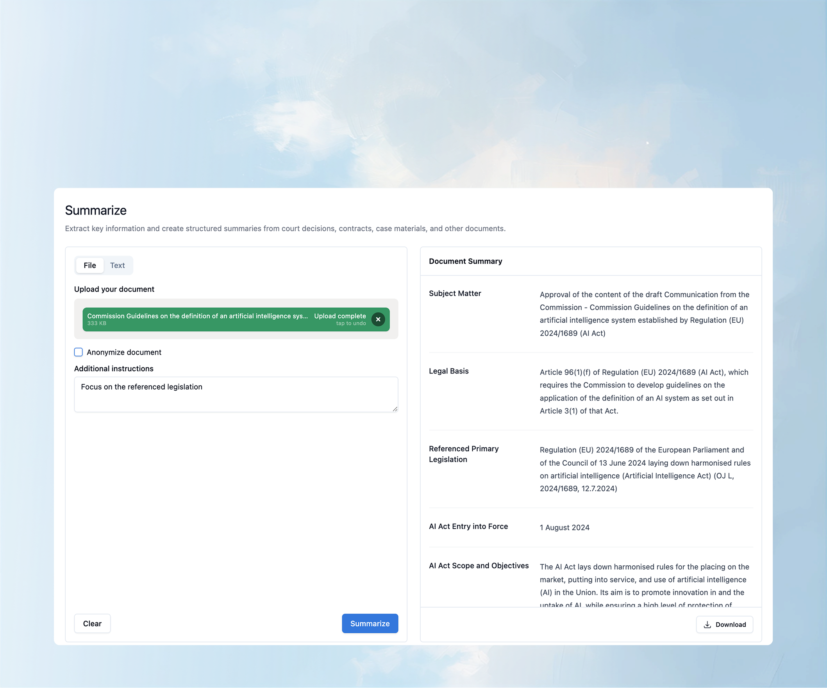
Task: Select the Legal Basis summary row
Action: point(448,371)
